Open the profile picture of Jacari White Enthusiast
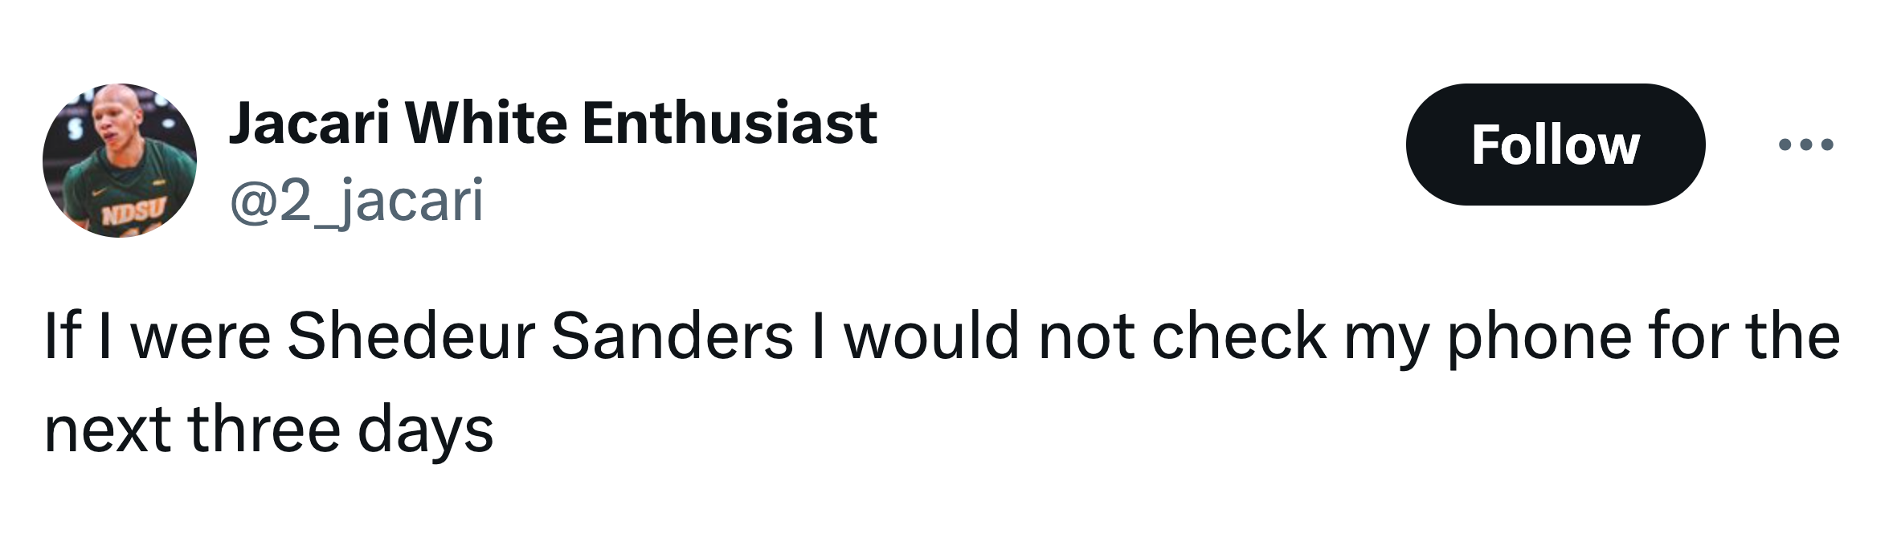The width and height of the screenshot is (1893, 546). 120,160
